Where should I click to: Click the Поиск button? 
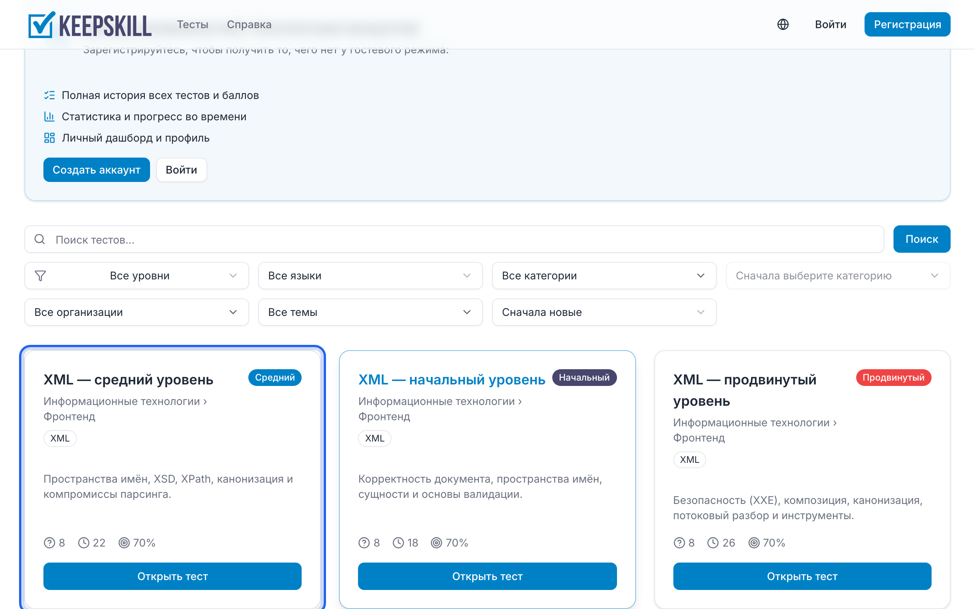[x=922, y=239]
